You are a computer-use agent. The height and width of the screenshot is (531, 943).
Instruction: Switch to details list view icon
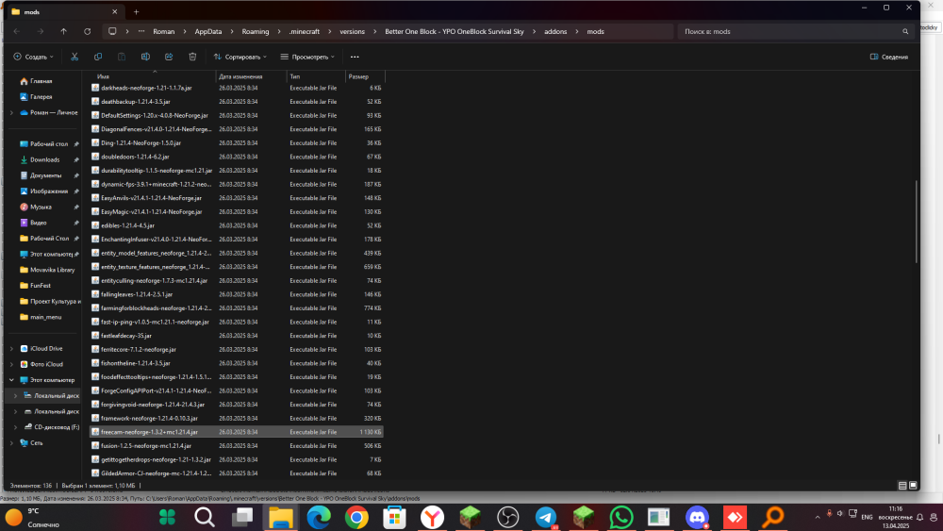click(x=902, y=486)
